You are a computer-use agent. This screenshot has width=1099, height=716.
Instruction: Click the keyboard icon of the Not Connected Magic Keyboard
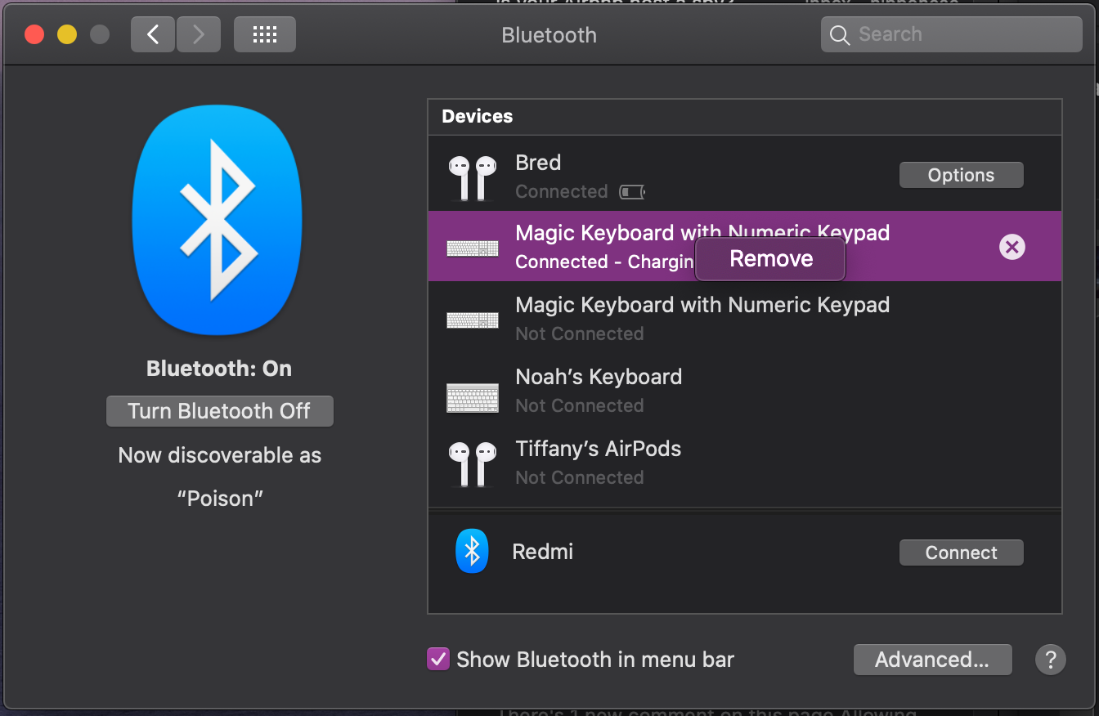coord(473,320)
